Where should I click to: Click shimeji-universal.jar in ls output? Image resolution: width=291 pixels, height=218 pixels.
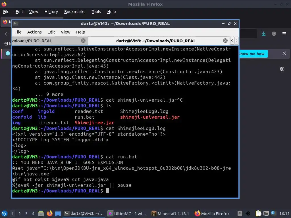click(x=150, y=117)
